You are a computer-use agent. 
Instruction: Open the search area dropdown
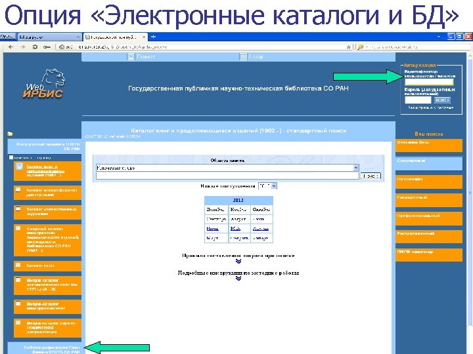[356, 168]
